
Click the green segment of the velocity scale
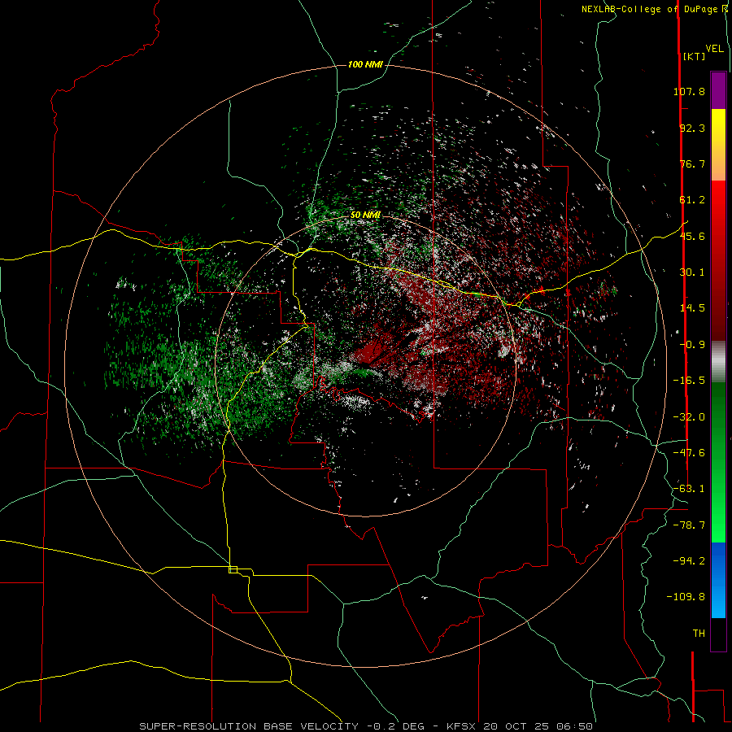click(x=718, y=462)
